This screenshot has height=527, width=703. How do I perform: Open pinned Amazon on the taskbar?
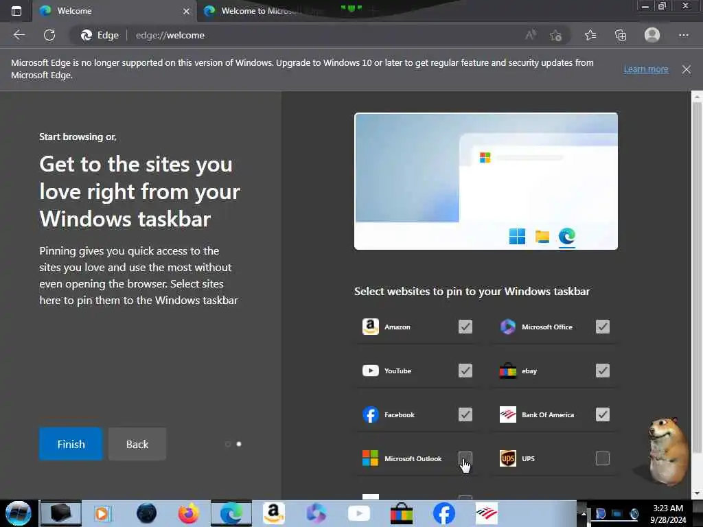tap(273, 513)
